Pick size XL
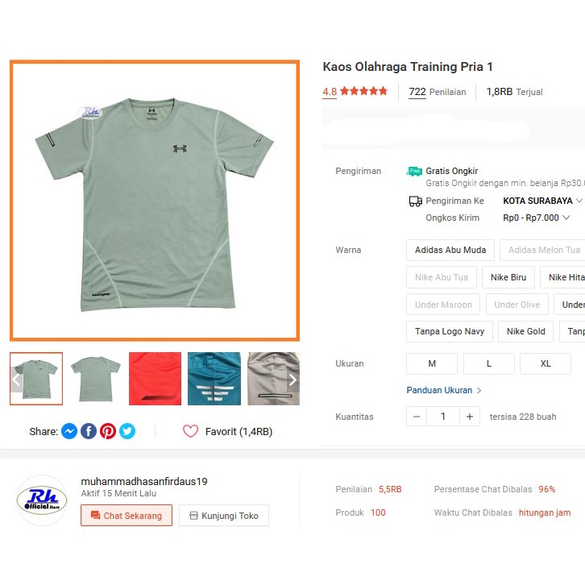The image size is (585, 585). [546, 363]
